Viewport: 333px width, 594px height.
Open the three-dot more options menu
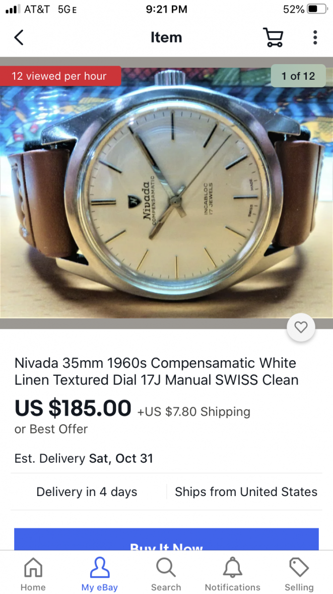(x=315, y=37)
